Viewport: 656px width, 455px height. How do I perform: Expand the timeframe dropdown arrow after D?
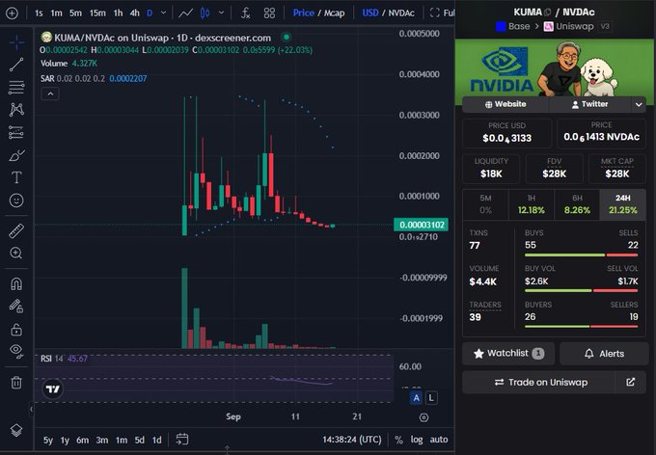tap(164, 13)
